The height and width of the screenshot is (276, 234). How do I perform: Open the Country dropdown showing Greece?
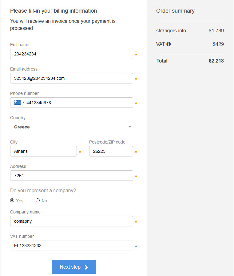(x=72, y=127)
